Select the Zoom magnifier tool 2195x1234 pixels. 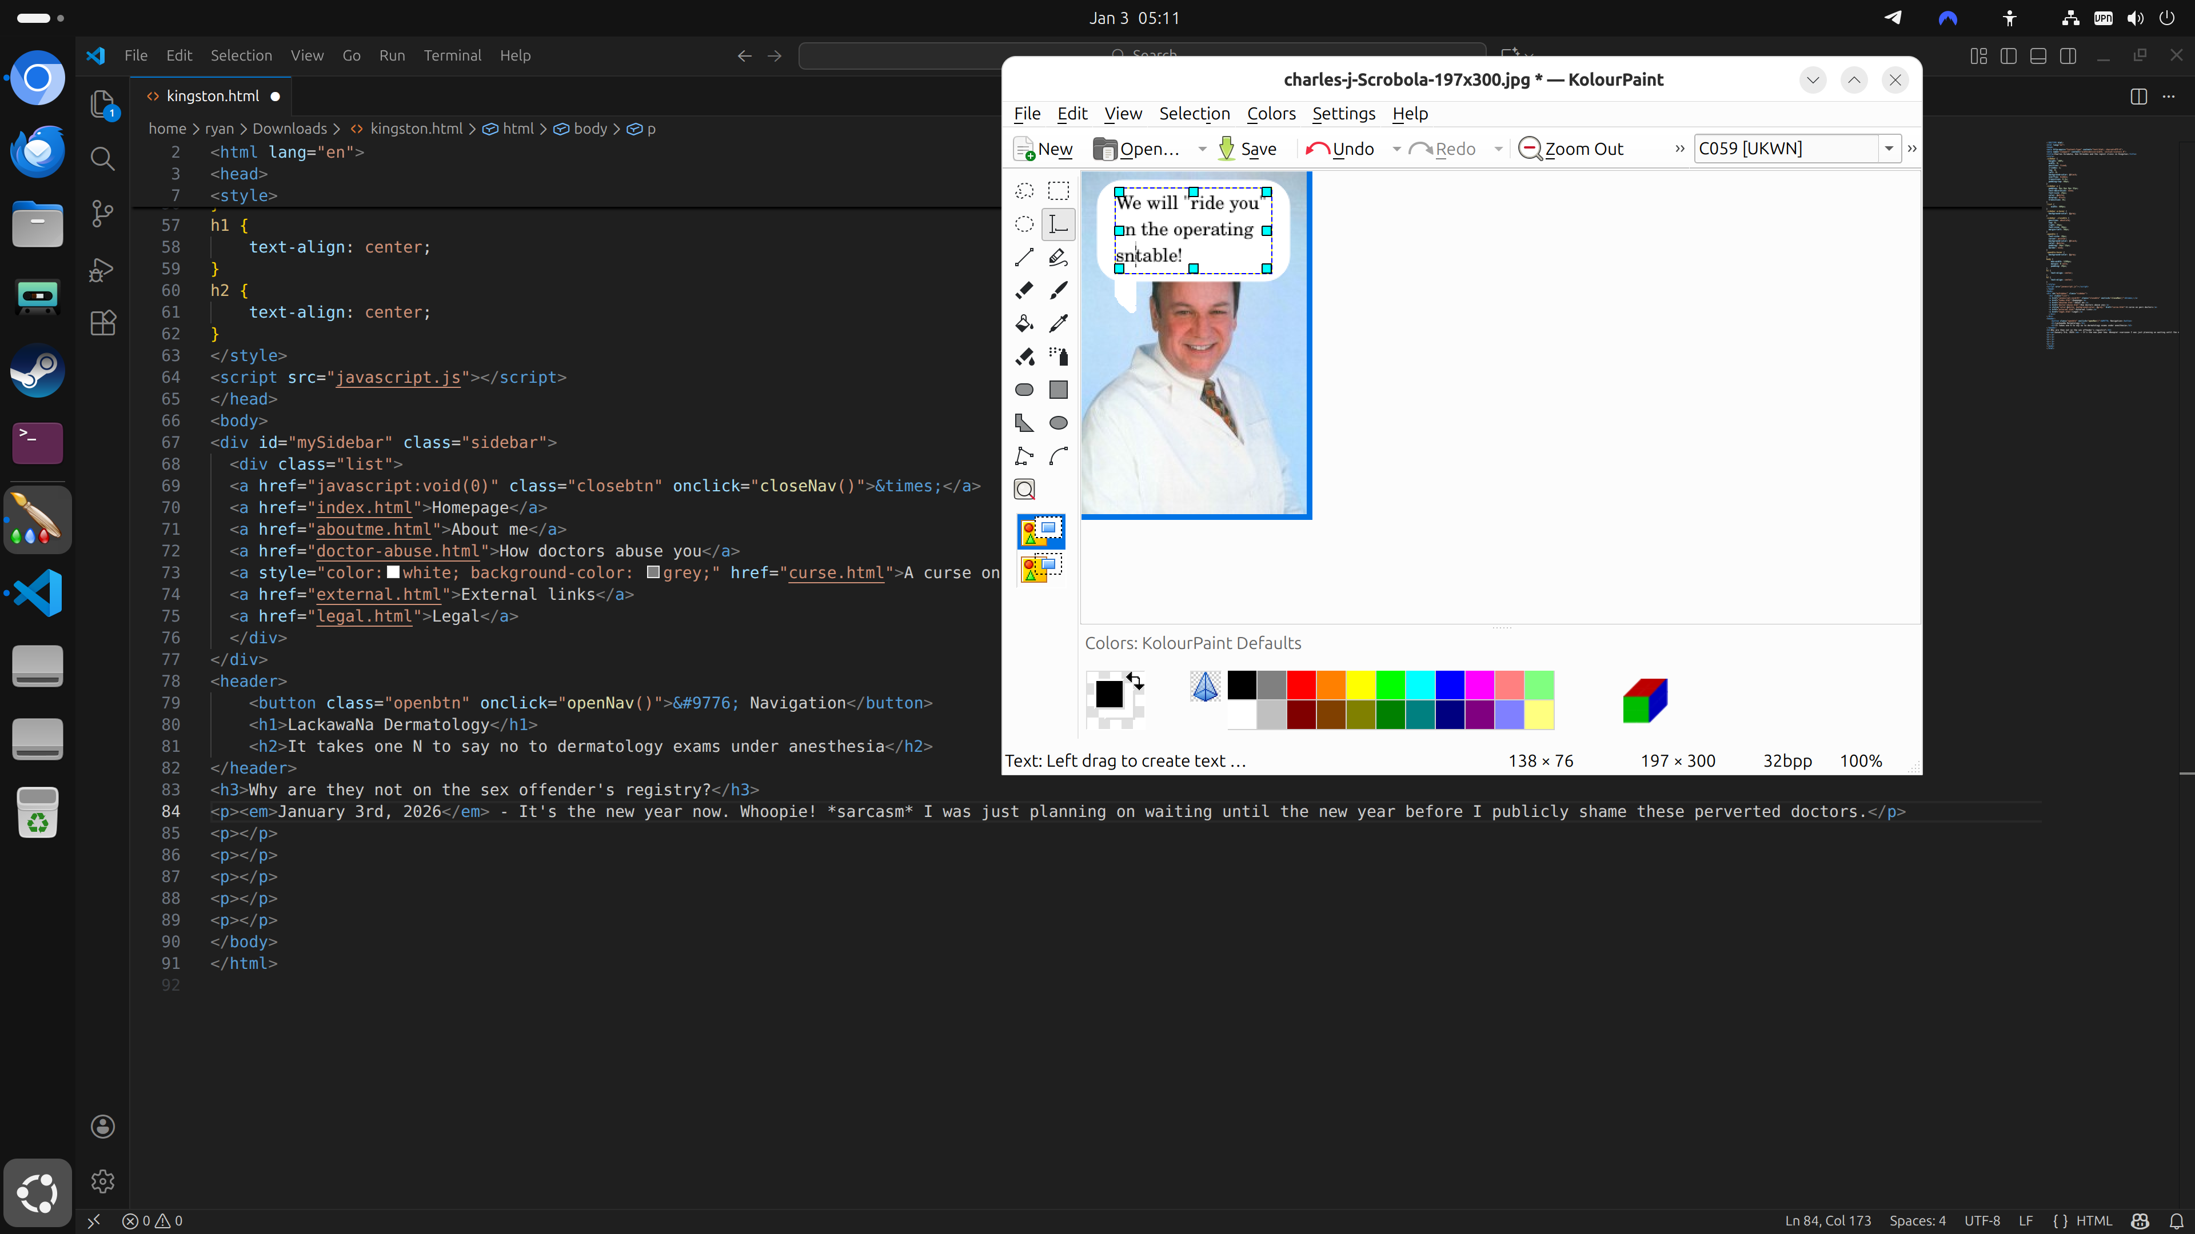pos(1024,489)
